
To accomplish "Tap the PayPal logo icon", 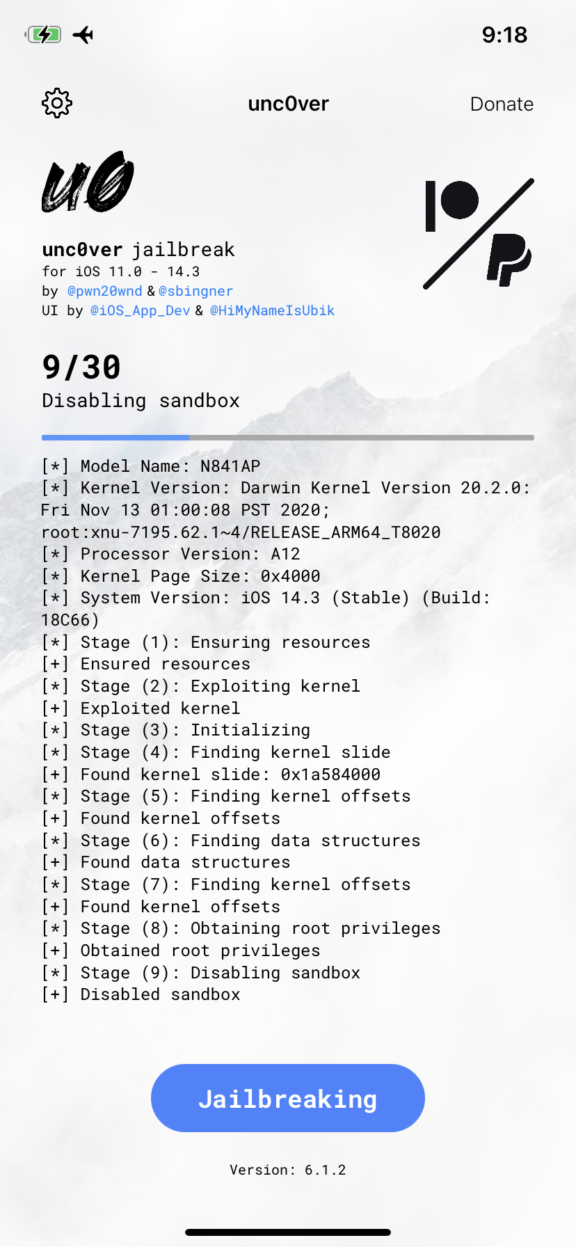I will tap(509, 260).
